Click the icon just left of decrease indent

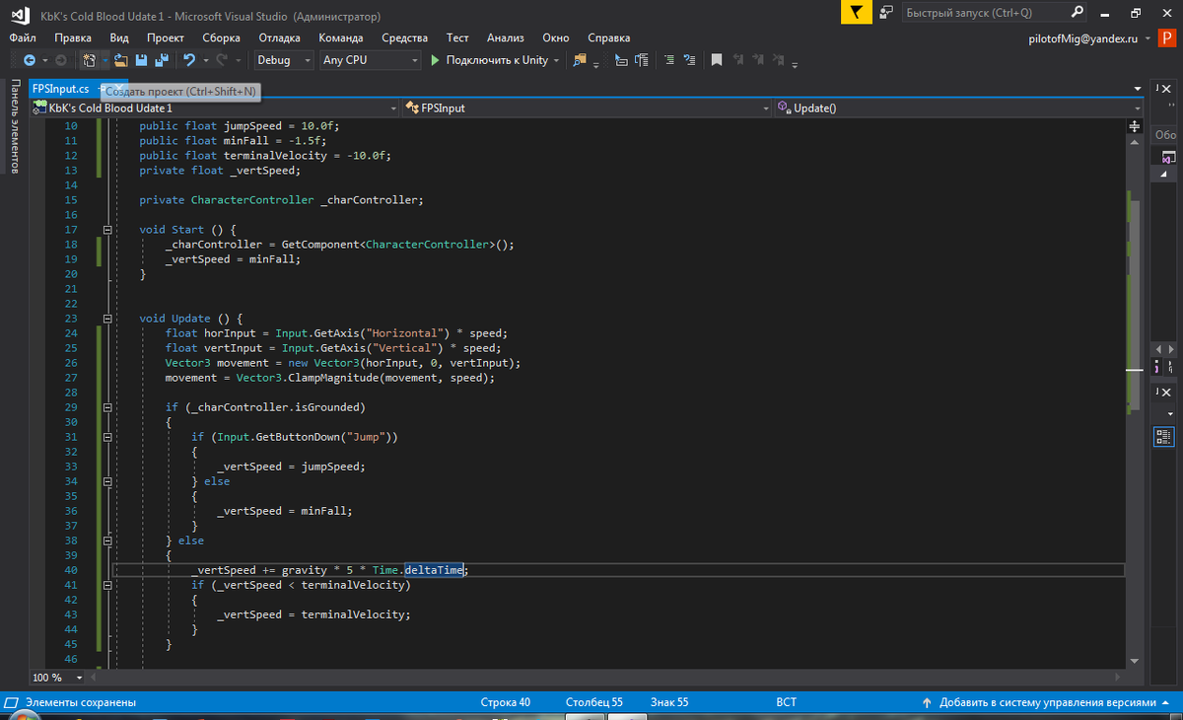[642, 60]
